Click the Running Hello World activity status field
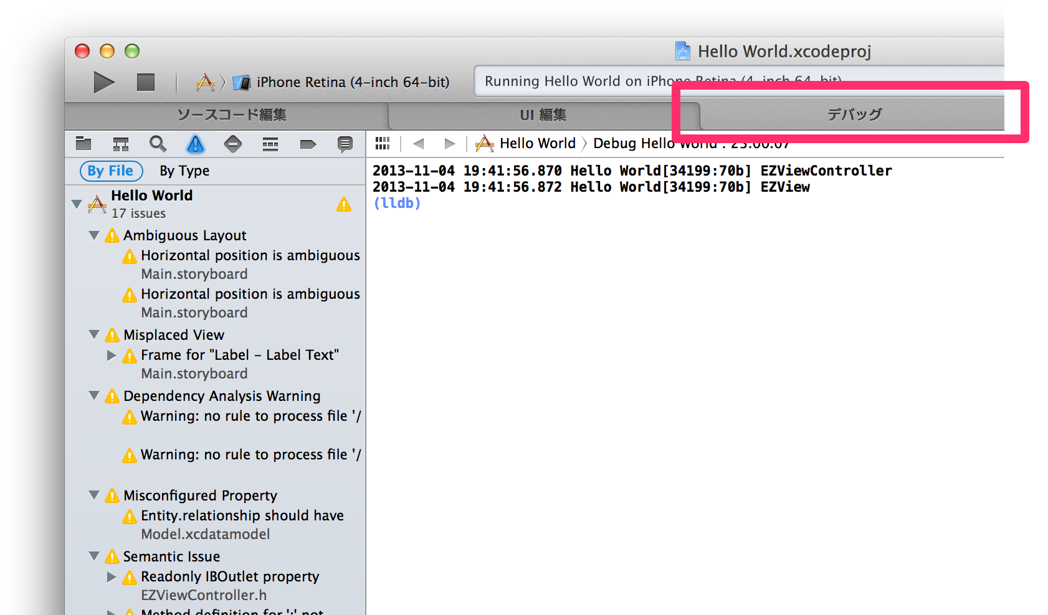This screenshot has height=615, width=1048. coord(739,81)
